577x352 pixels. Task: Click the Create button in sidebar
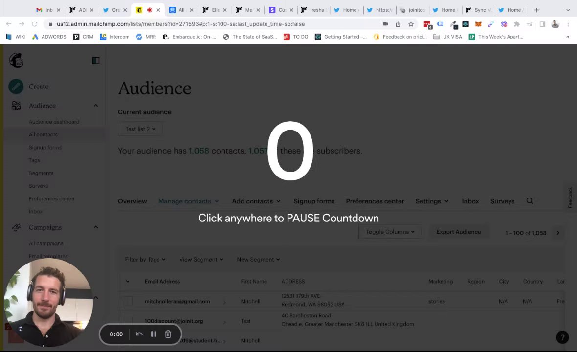point(39,87)
